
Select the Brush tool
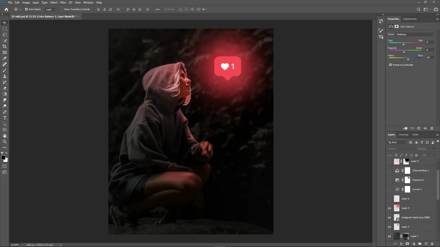pyautogui.click(x=4, y=70)
